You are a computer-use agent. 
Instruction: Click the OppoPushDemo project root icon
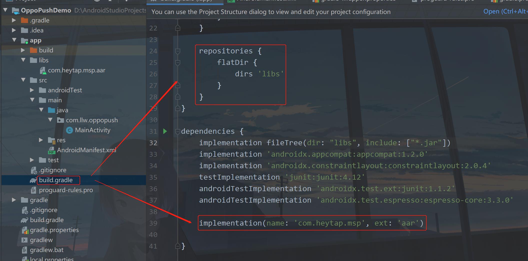(x=15, y=10)
